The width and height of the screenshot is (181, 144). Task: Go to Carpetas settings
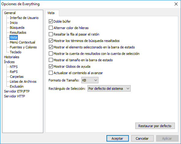click(x=17, y=77)
